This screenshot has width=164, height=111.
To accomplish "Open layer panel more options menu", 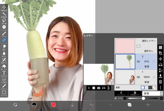I will (160, 88).
